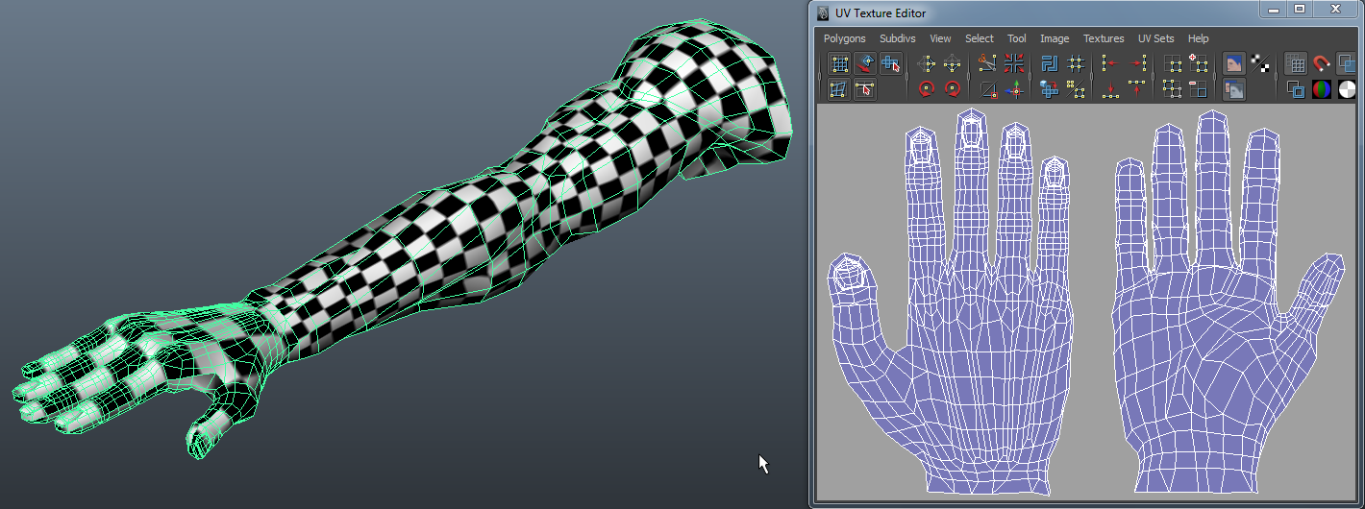Enable pixel snap magnet icon
Viewport: 1365px width, 509px height.
pos(1322,64)
